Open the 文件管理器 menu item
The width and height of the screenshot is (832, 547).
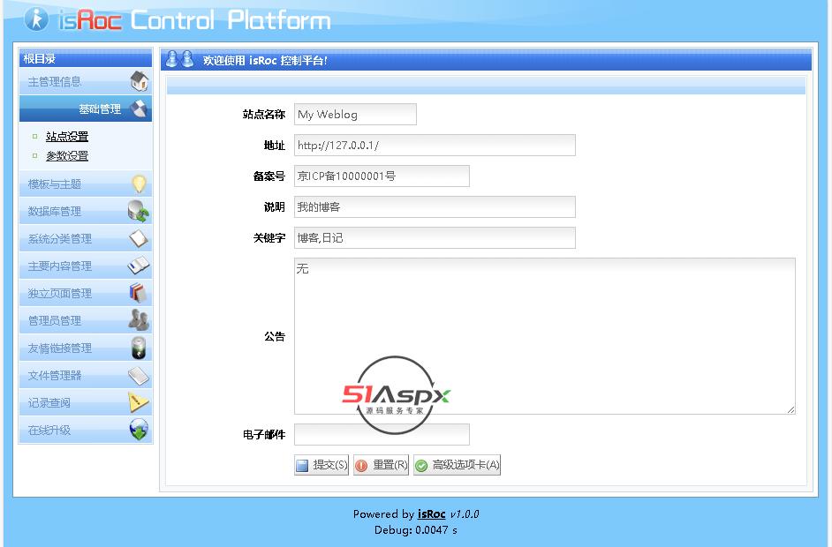click(x=86, y=375)
